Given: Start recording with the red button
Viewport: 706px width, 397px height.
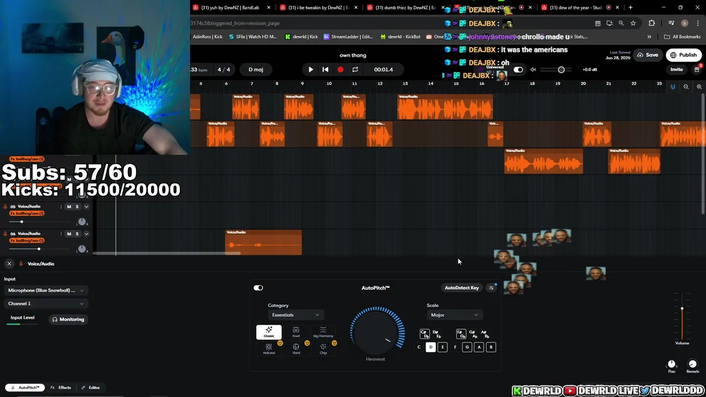Looking at the screenshot, I should (340, 69).
